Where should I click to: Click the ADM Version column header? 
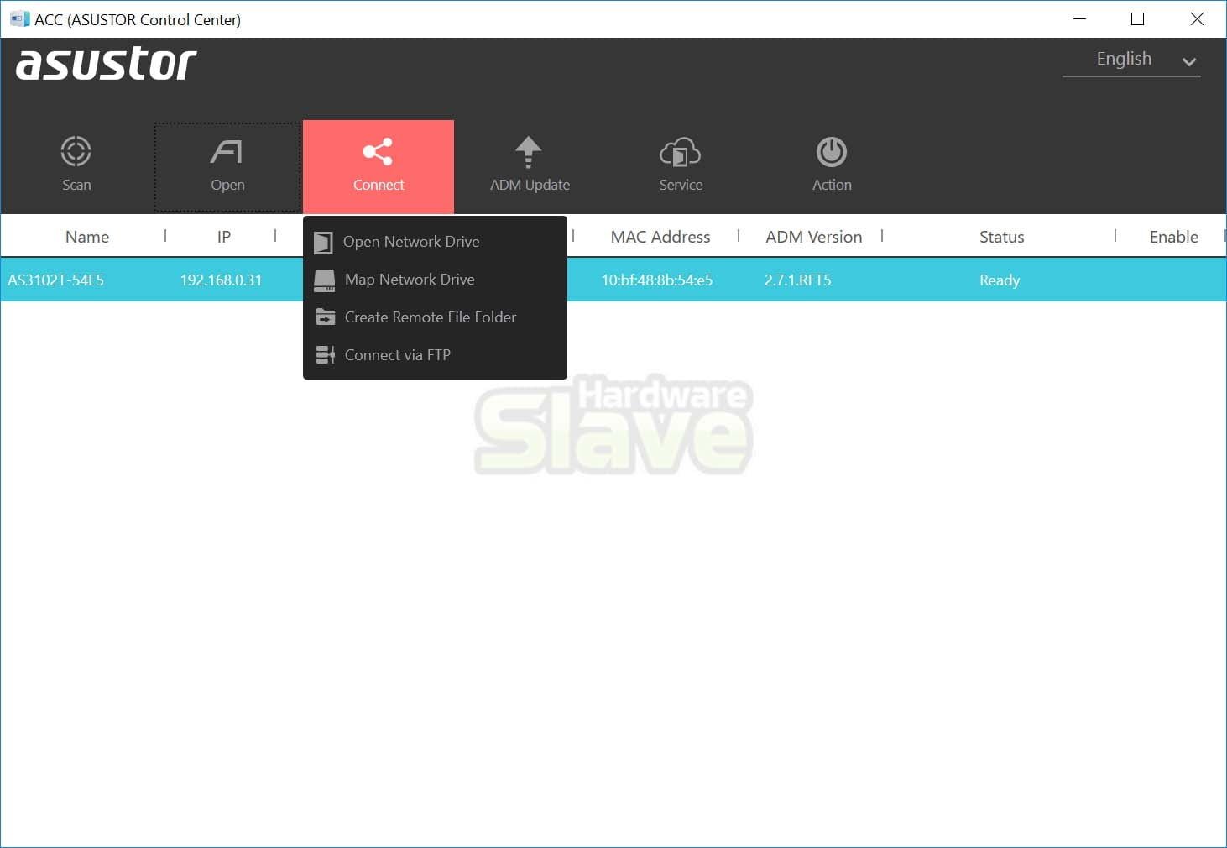(x=814, y=237)
